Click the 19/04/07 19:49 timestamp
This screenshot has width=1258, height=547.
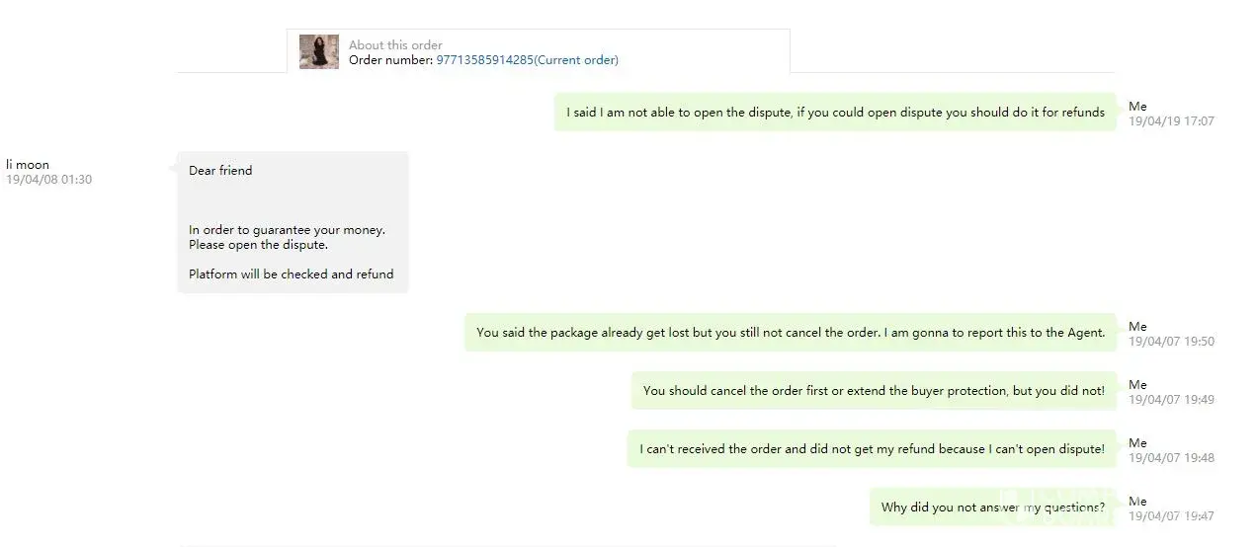click(1171, 400)
